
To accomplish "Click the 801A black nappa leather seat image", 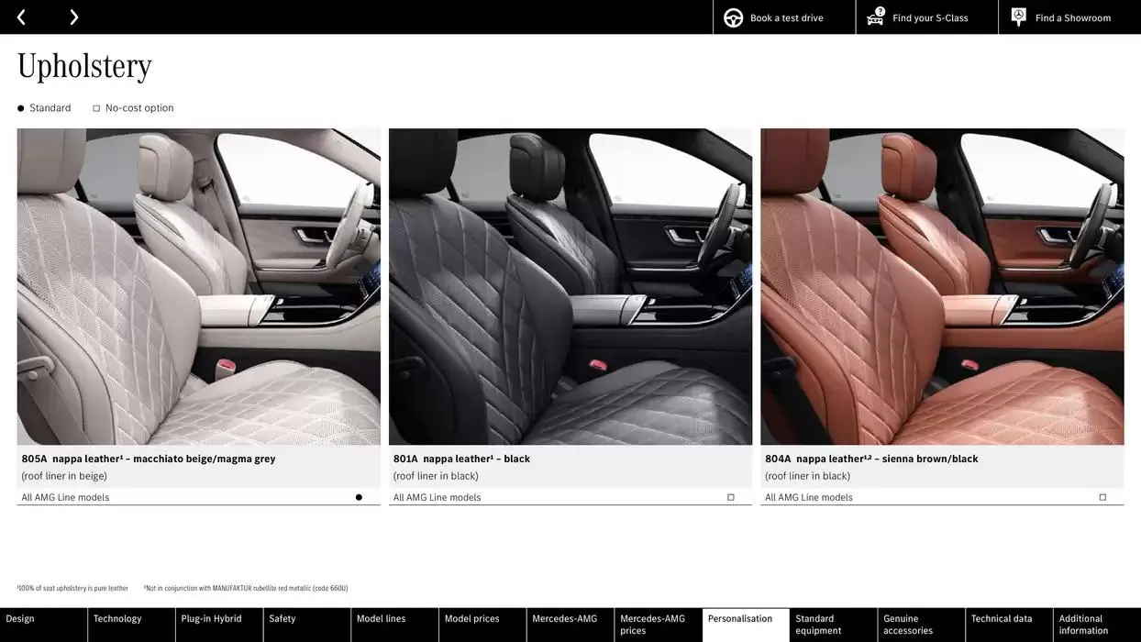I will pyautogui.click(x=570, y=286).
